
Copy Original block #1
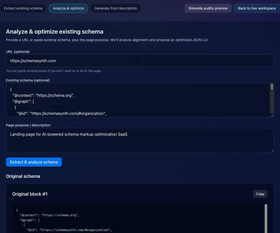tap(260, 194)
